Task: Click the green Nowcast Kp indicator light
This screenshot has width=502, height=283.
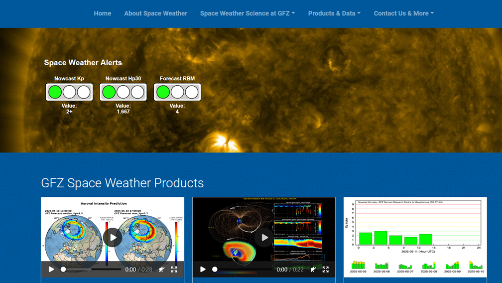Action: pyautogui.click(x=55, y=92)
